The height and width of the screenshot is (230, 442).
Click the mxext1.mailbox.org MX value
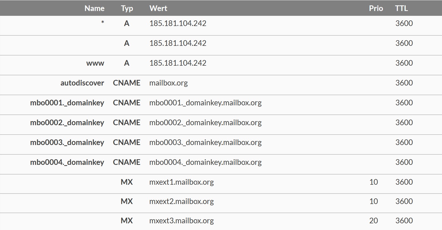pyautogui.click(x=181, y=182)
